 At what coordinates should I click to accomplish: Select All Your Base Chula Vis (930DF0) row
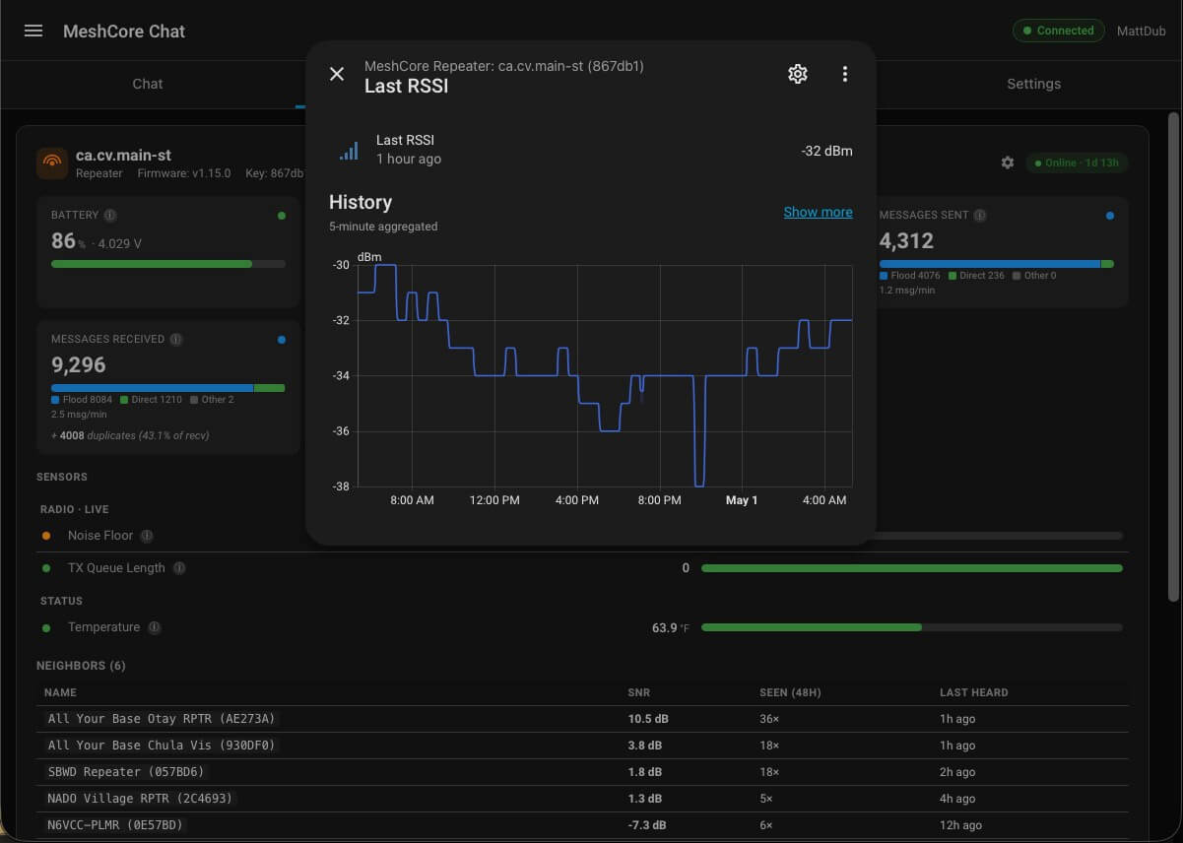pos(583,746)
